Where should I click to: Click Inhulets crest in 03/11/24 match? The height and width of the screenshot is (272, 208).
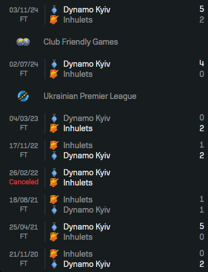click(x=54, y=20)
